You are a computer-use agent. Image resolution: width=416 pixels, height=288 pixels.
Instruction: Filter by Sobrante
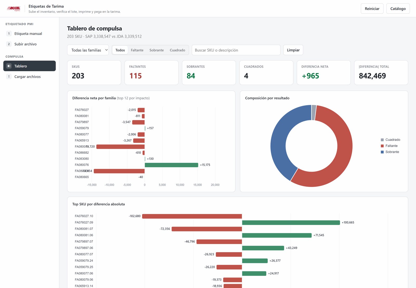pyautogui.click(x=157, y=50)
